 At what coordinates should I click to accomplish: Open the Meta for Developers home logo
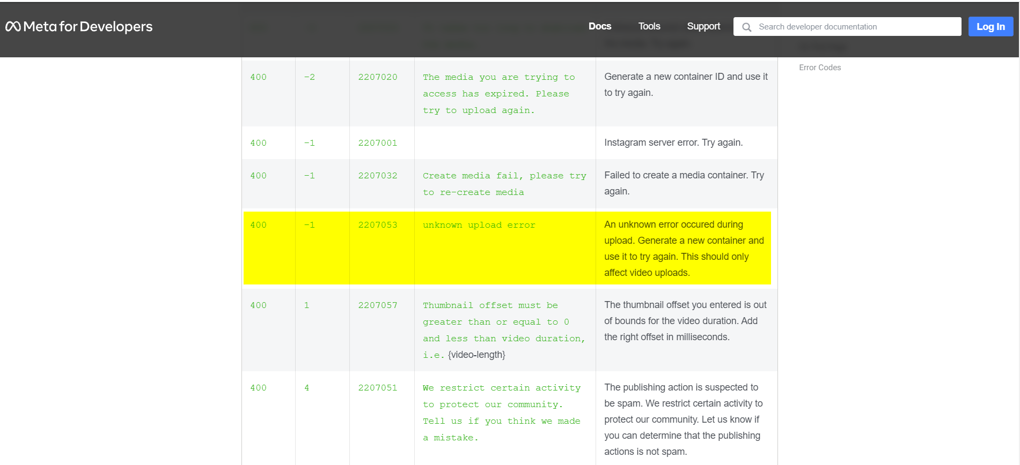coord(79,26)
